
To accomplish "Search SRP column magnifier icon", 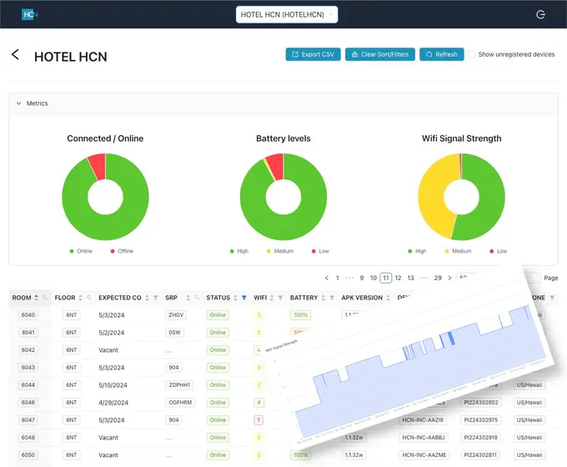I will 197,298.
